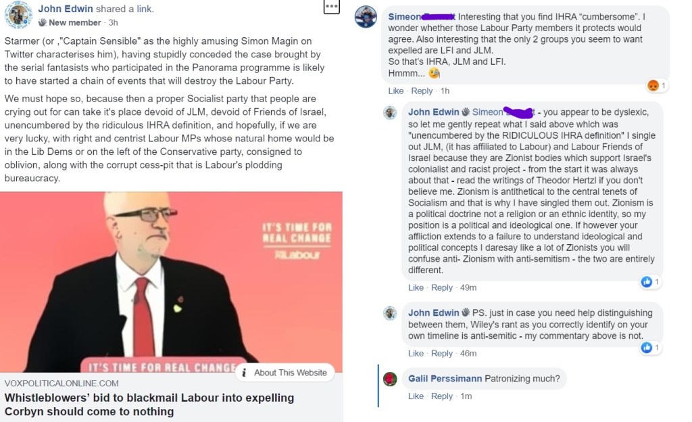The height and width of the screenshot is (422, 692).
Task: Like John Edwin's 49m reply
Action: [416, 288]
